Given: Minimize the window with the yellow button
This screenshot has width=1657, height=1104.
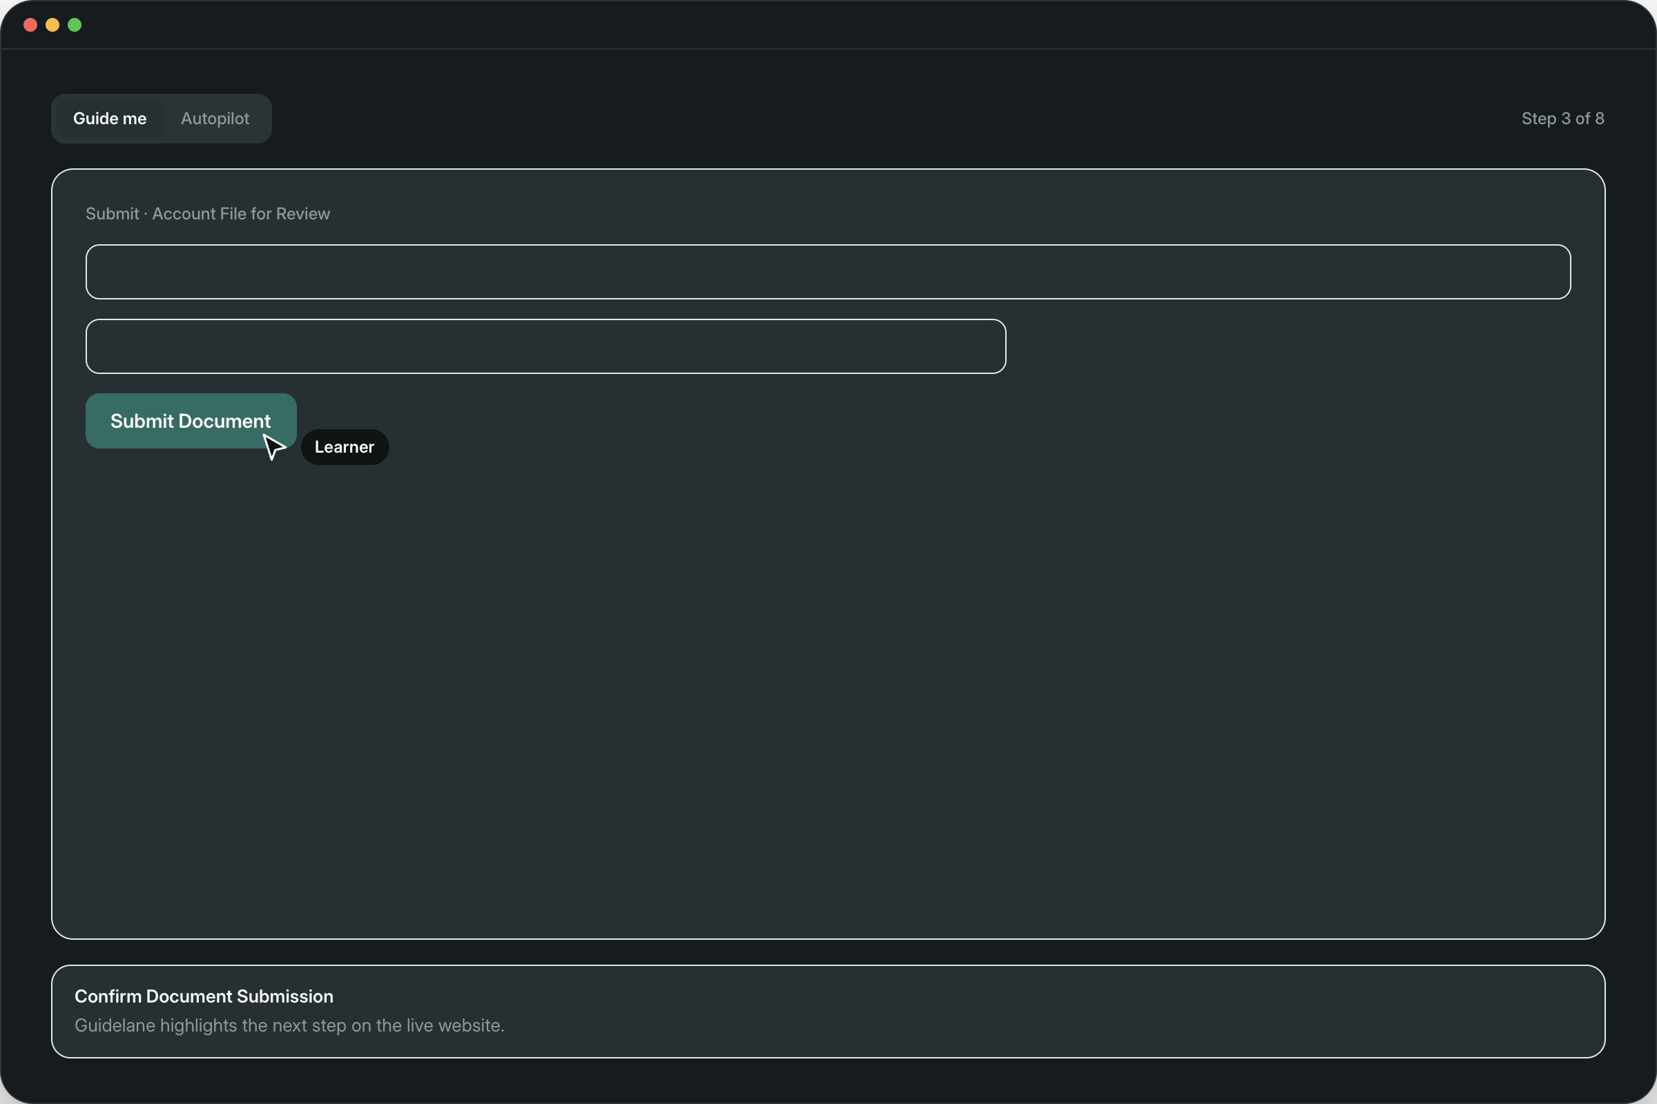Looking at the screenshot, I should [x=52, y=26].
